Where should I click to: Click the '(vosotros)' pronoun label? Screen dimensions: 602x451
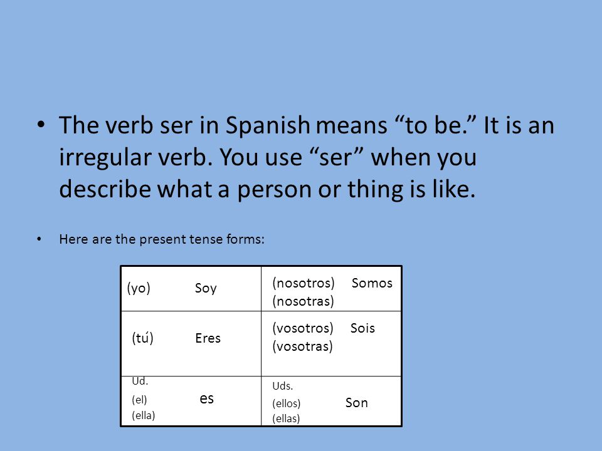pos(302,328)
